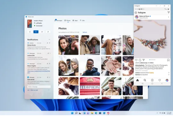Open post options three-dot menu in Instagram

[x=168, y=17]
